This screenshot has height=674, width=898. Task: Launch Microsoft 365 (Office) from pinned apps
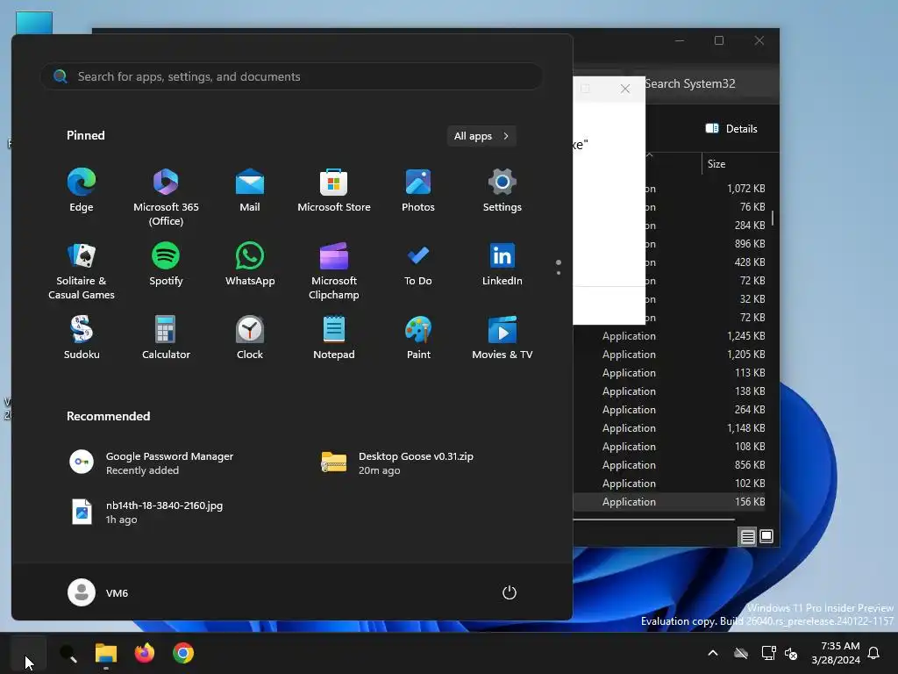[166, 197]
